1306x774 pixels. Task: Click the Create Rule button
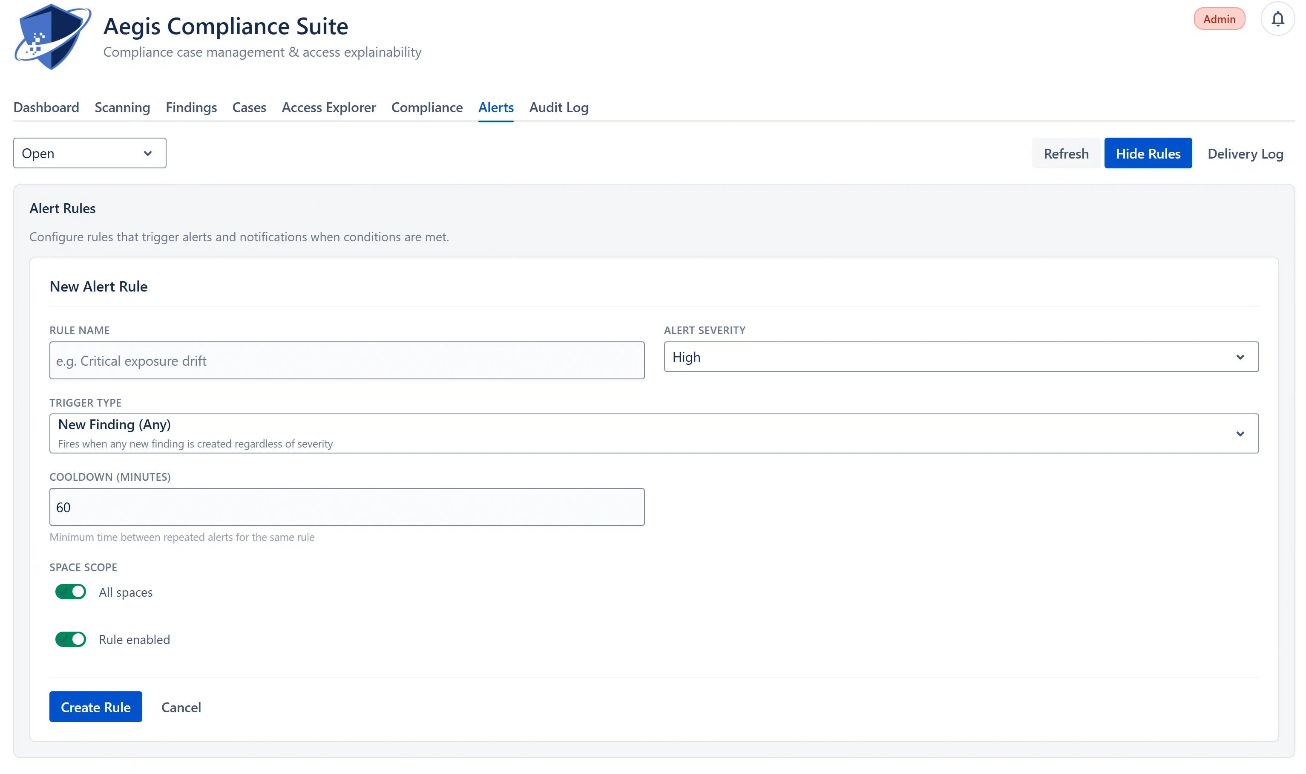pyautogui.click(x=96, y=707)
